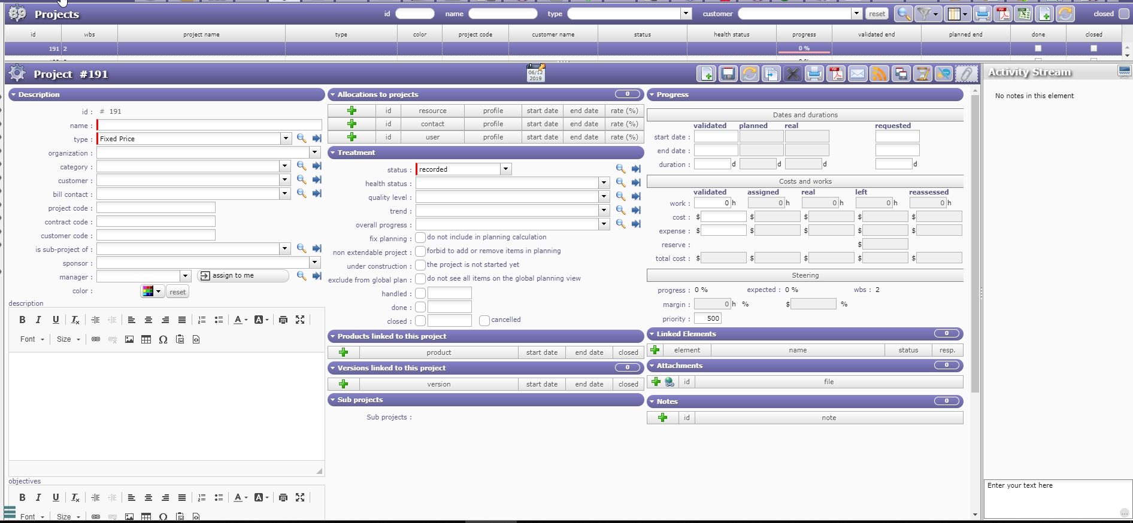Check the under construction checkbox
The image size is (1133, 523).
tap(420, 265)
